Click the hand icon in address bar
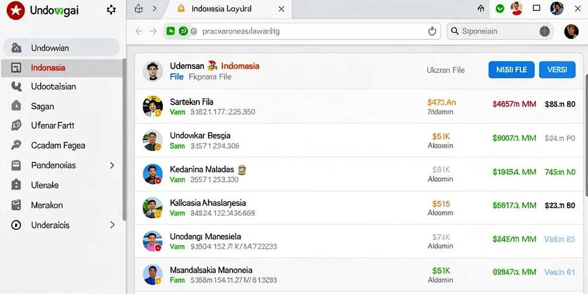This screenshot has height=294, width=588. tap(432, 31)
